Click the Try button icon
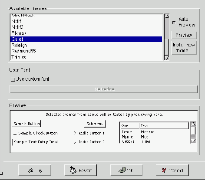 coord(30,170)
